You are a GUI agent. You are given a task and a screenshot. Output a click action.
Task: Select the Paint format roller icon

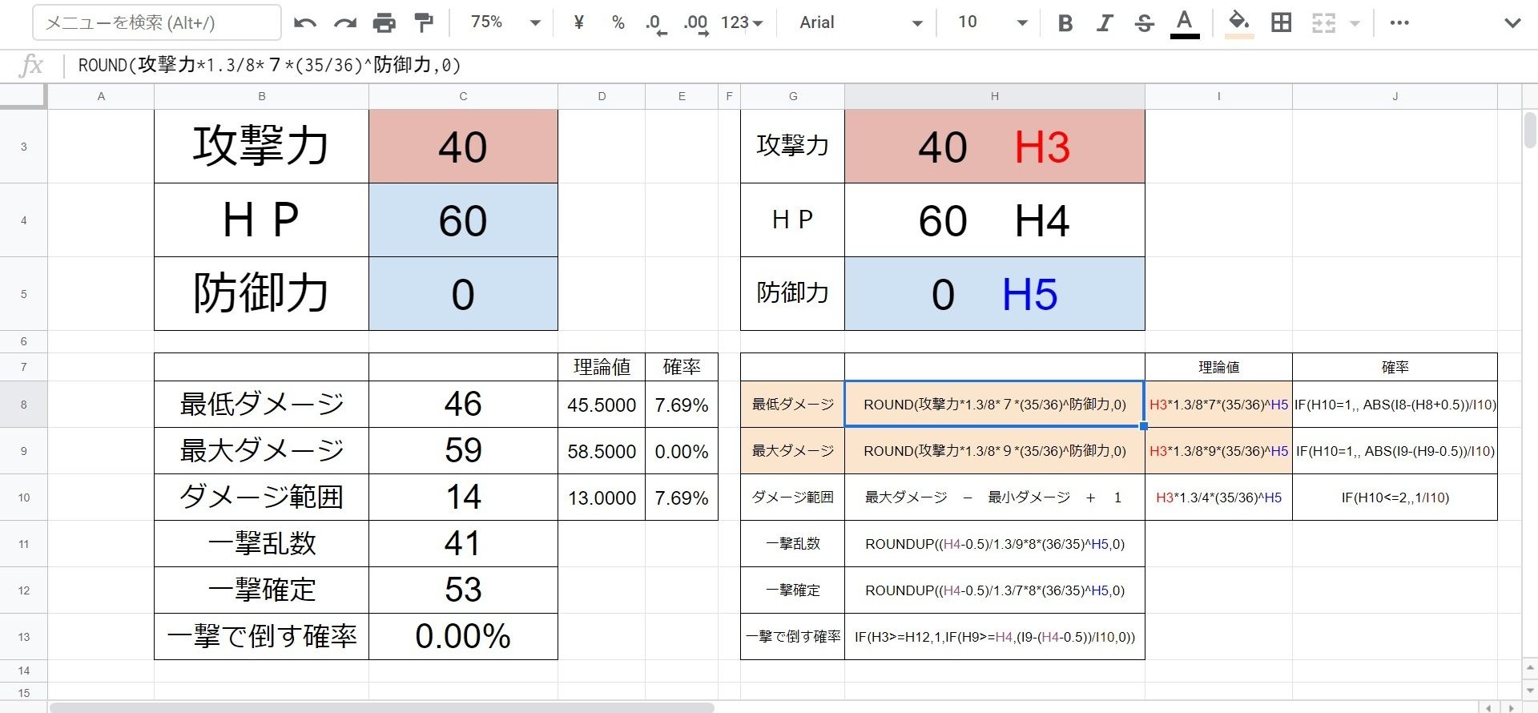coord(424,23)
